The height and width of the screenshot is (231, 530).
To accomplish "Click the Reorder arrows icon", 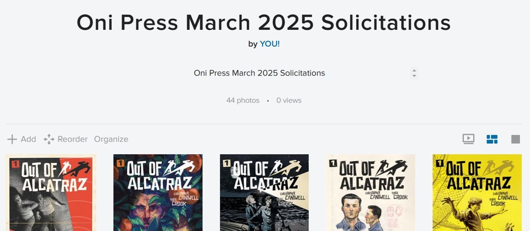I will 49,139.
